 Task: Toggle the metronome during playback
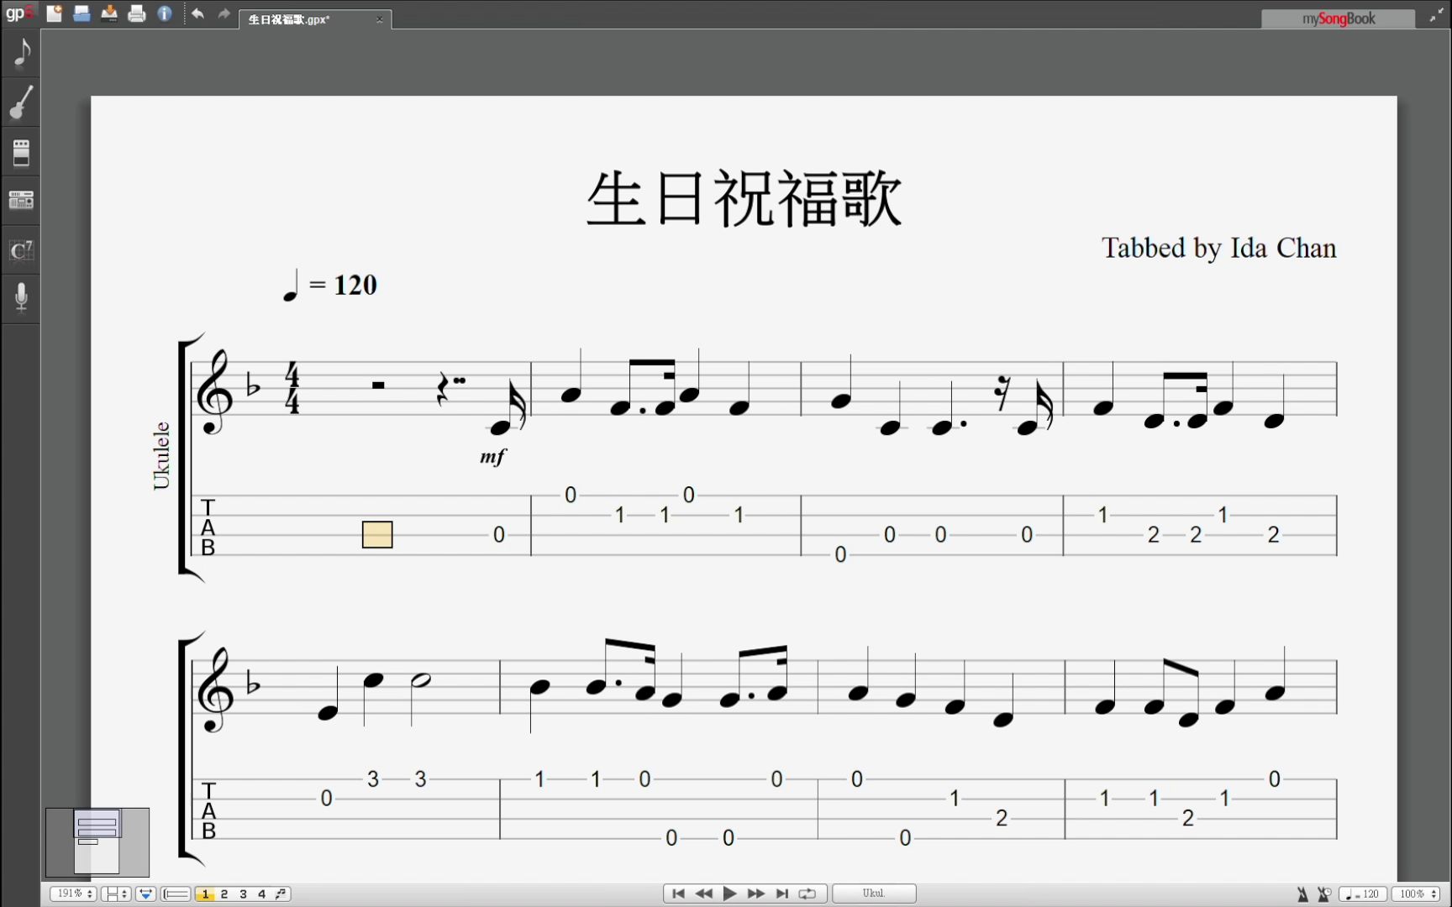1302,894
